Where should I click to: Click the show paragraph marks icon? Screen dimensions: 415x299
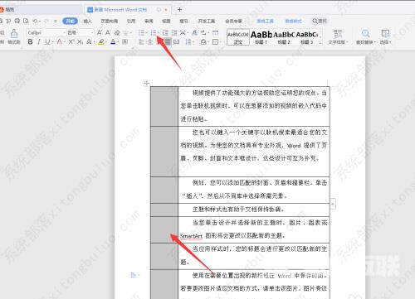203,32
